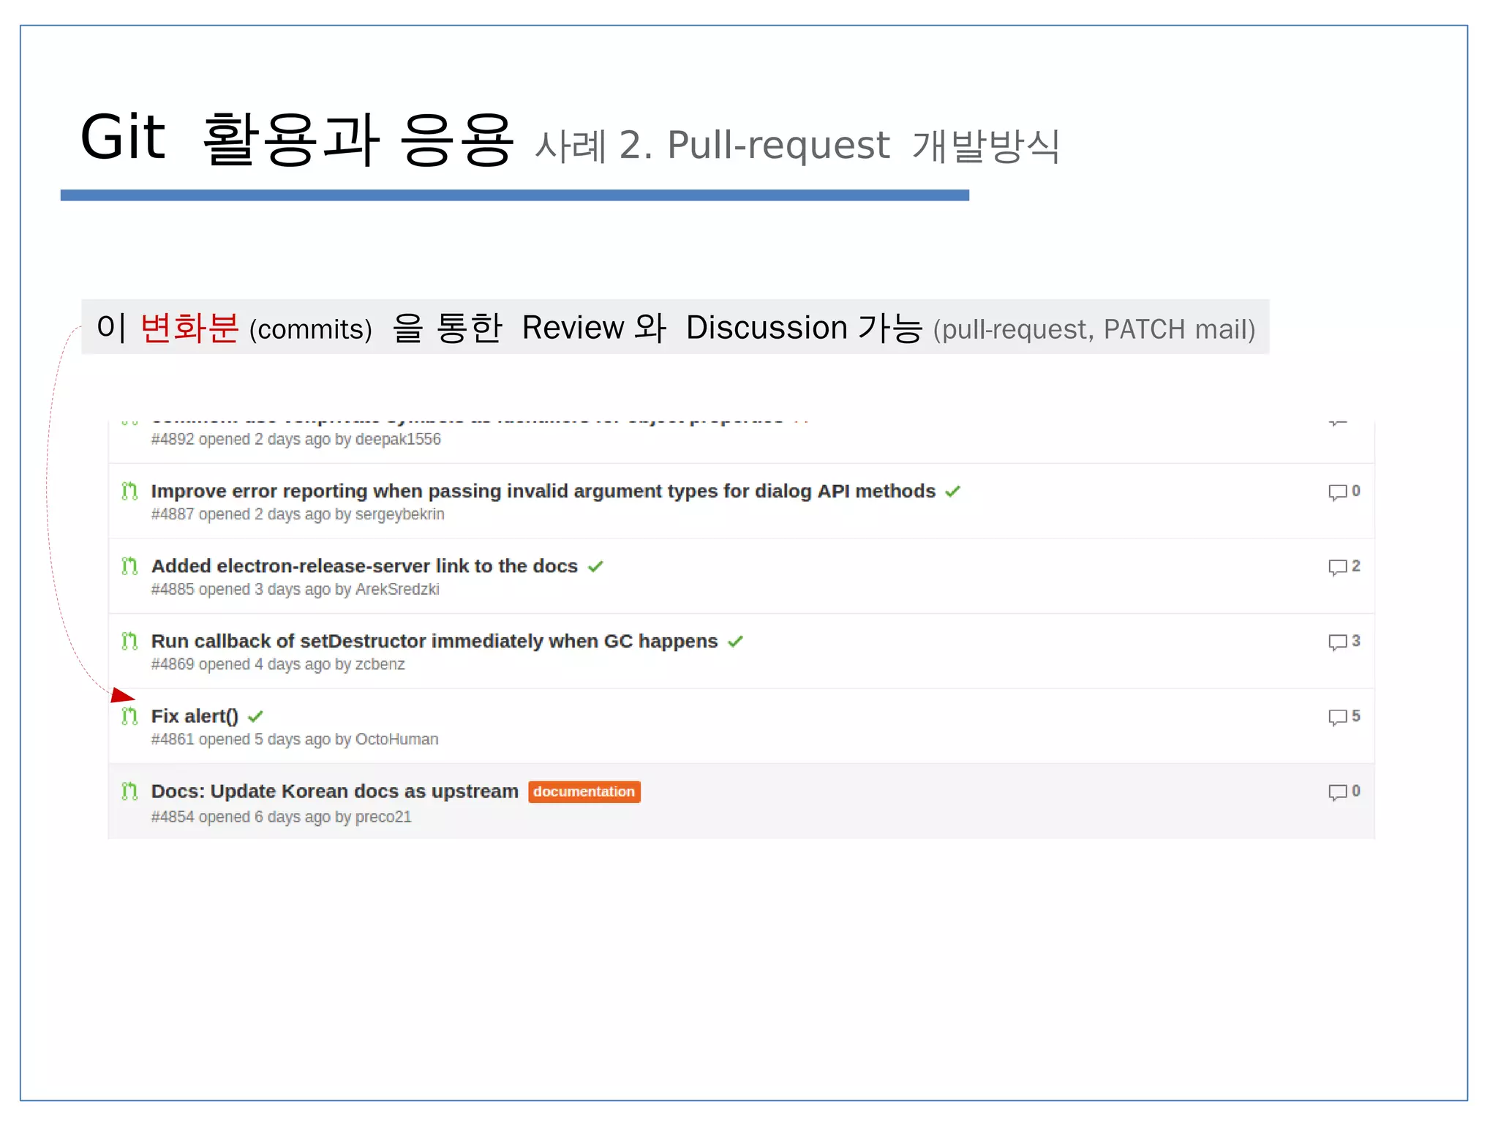
Task: Click the red '변화분' word in the caption
Action: point(189,327)
